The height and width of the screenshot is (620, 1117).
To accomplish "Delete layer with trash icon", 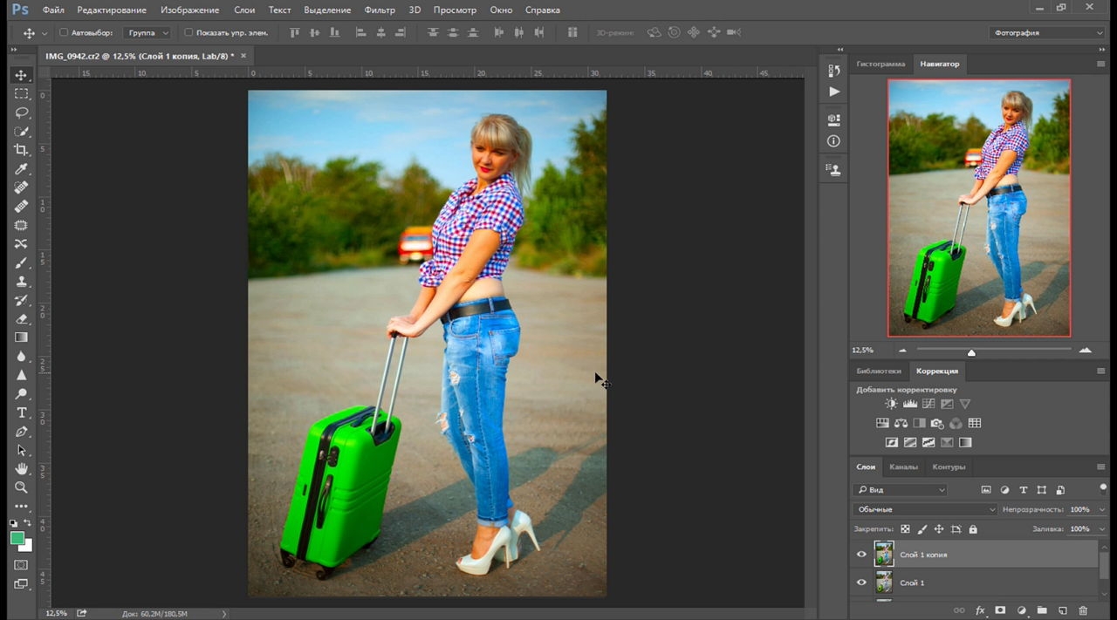I will pos(1083,610).
